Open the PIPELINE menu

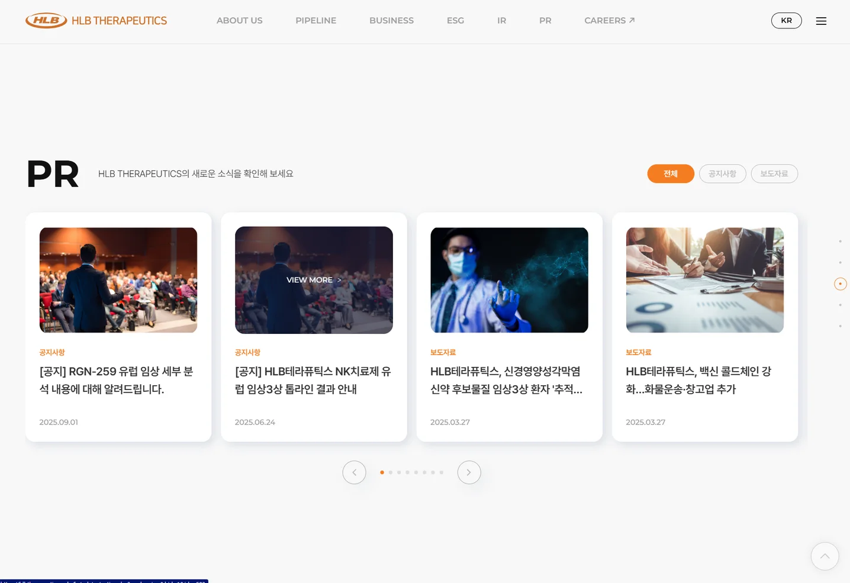[x=315, y=21]
